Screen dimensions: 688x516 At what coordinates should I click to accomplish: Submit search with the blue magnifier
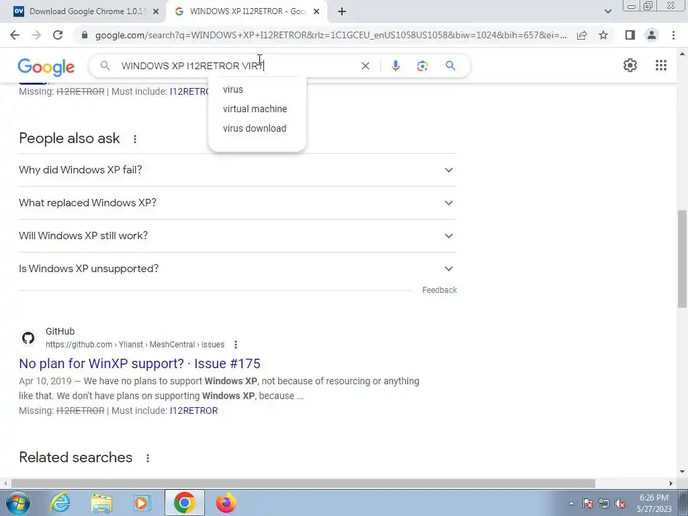pyautogui.click(x=450, y=66)
